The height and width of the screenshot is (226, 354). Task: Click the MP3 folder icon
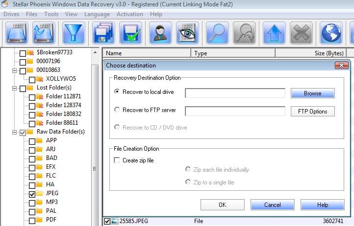point(39,202)
